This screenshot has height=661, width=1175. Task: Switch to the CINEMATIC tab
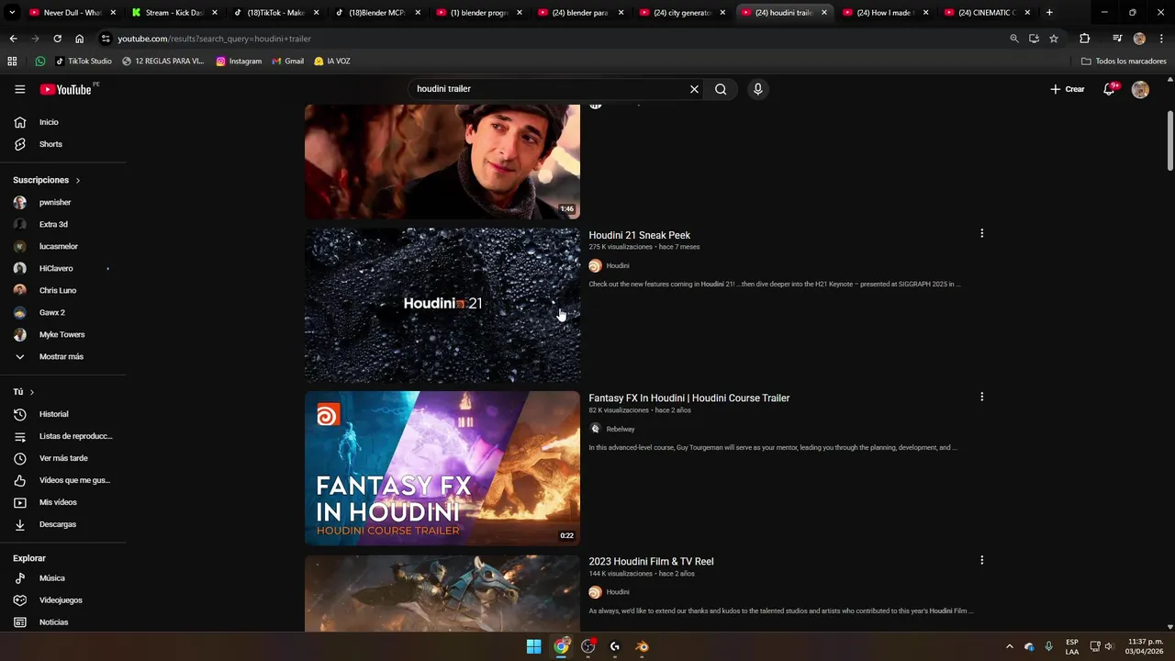pyautogui.click(x=987, y=13)
